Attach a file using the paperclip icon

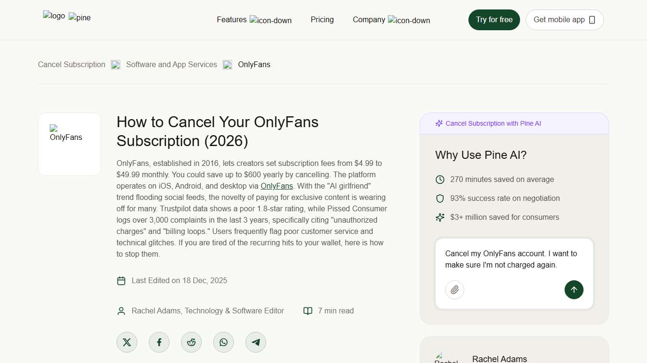[454, 290]
